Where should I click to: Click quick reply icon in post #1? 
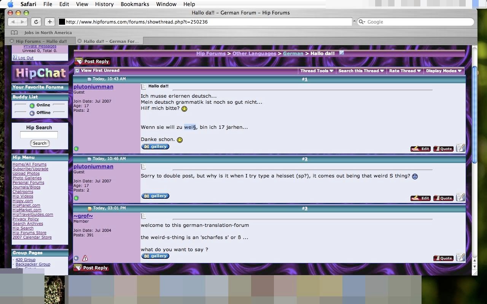click(460, 148)
